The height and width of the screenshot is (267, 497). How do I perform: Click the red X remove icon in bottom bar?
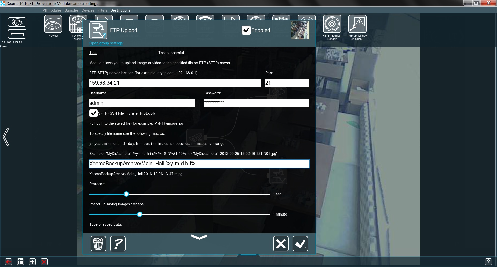tap(44, 262)
